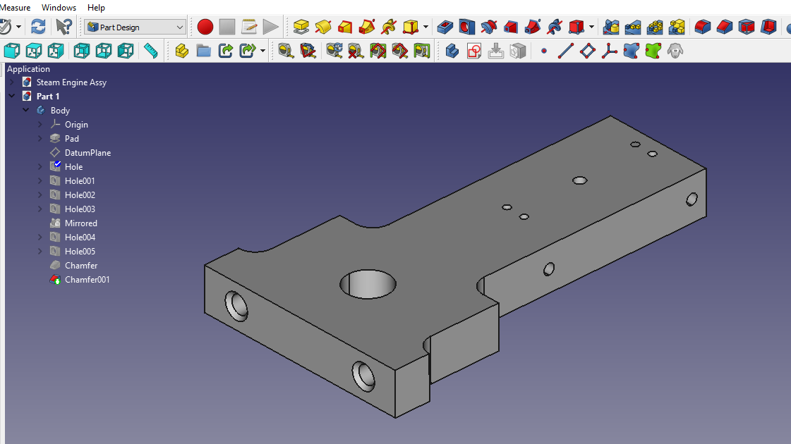Select the isometric view cube icon
This screenshot has height=444, width=791.
pos(11,51)
